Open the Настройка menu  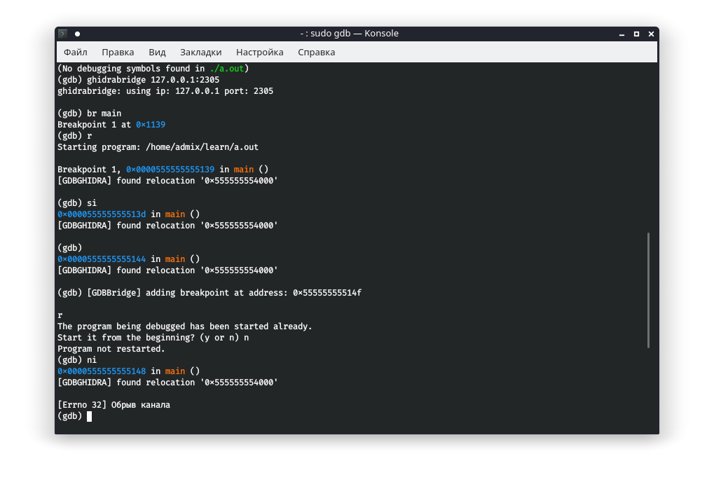(x=259, y=53)
